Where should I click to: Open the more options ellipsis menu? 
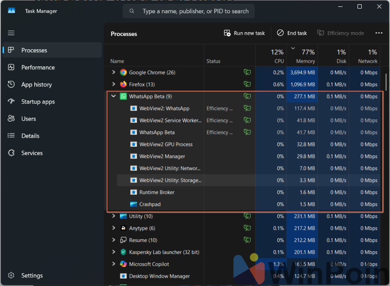pyautogui.click(x=379, y=33)
